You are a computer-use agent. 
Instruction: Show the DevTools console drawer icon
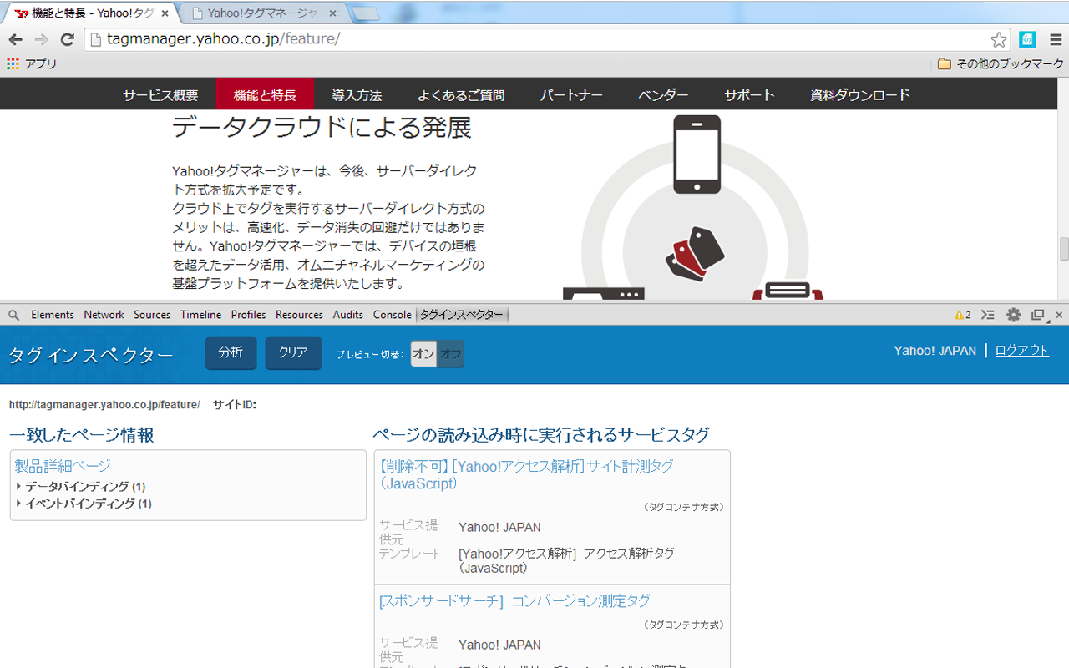pyautogui.click(x=988, y=315)
